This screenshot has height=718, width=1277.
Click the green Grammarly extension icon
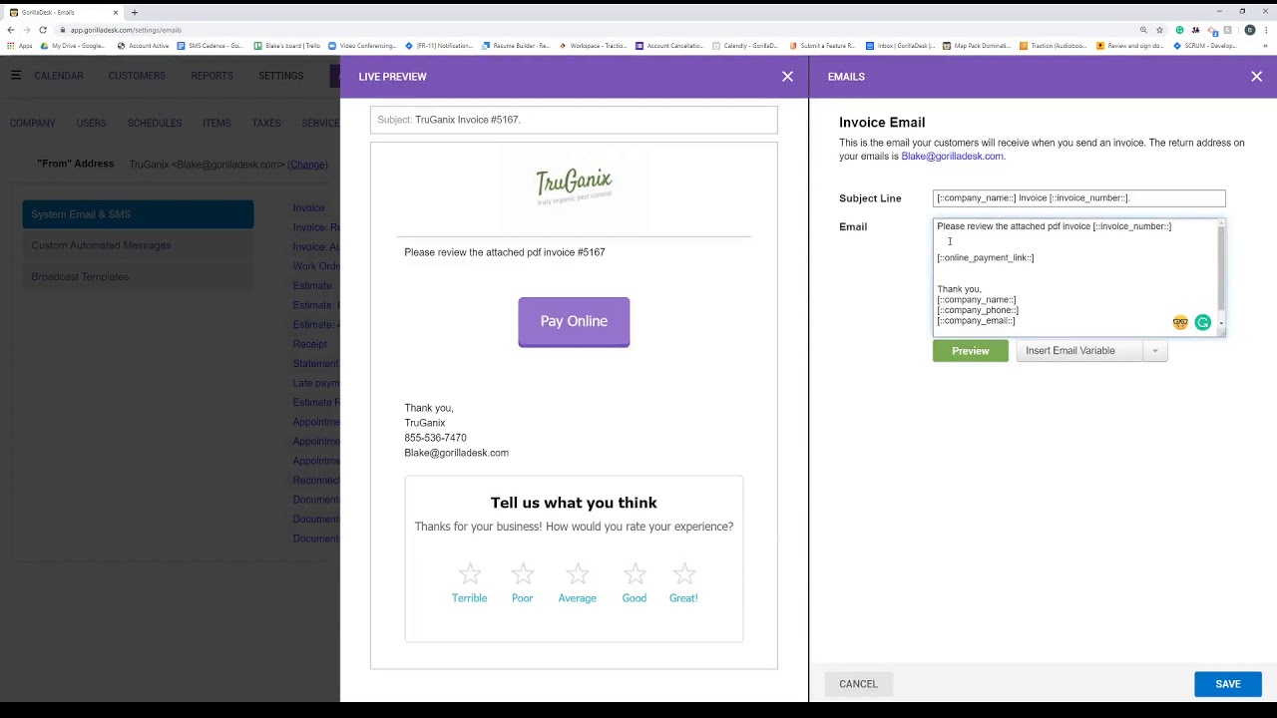click(1179, 30)
